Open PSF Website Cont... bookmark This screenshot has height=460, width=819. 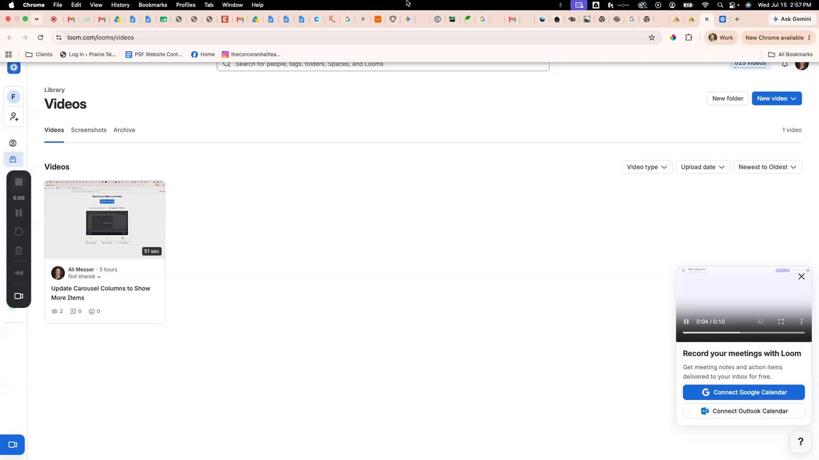154,54
